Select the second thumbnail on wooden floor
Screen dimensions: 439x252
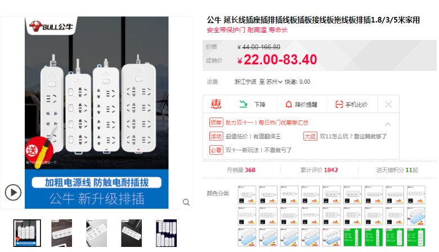click(61, 233)
